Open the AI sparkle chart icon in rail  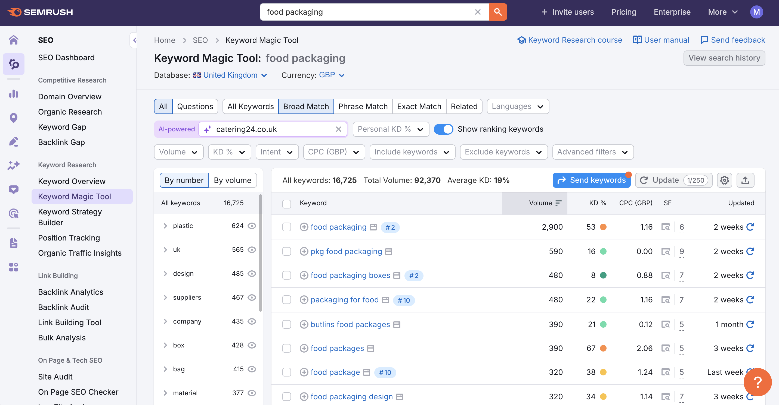pos(14,165)
